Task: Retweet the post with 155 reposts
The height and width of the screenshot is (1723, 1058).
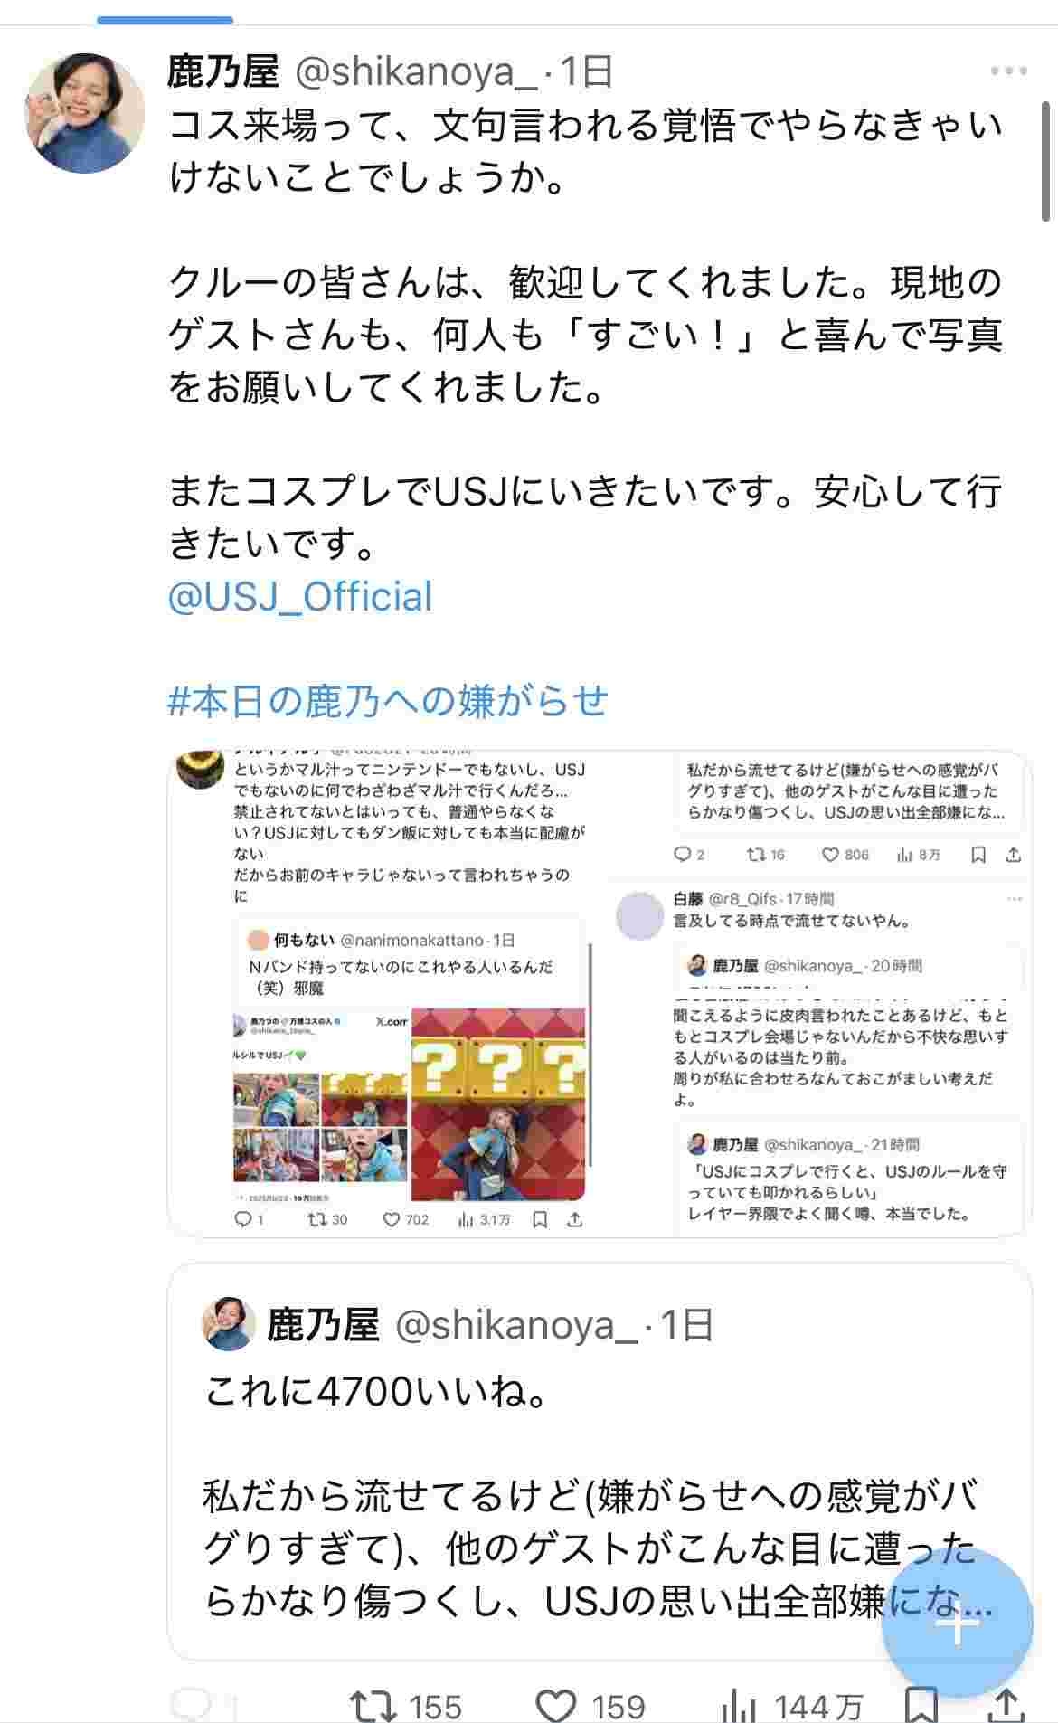Action: coord(406,1707)
